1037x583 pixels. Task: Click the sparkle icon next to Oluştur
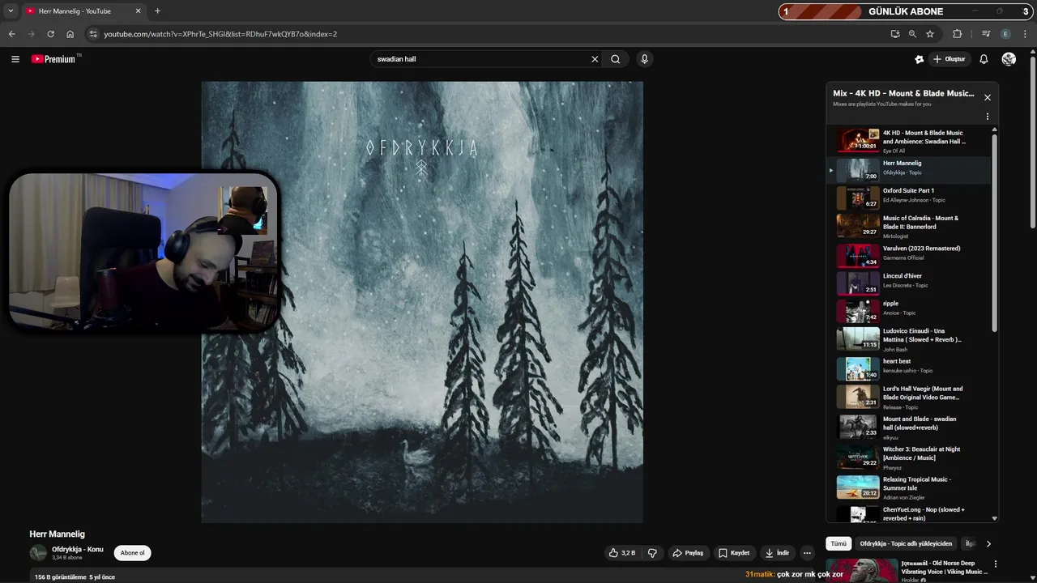click(x=920, y=59)
